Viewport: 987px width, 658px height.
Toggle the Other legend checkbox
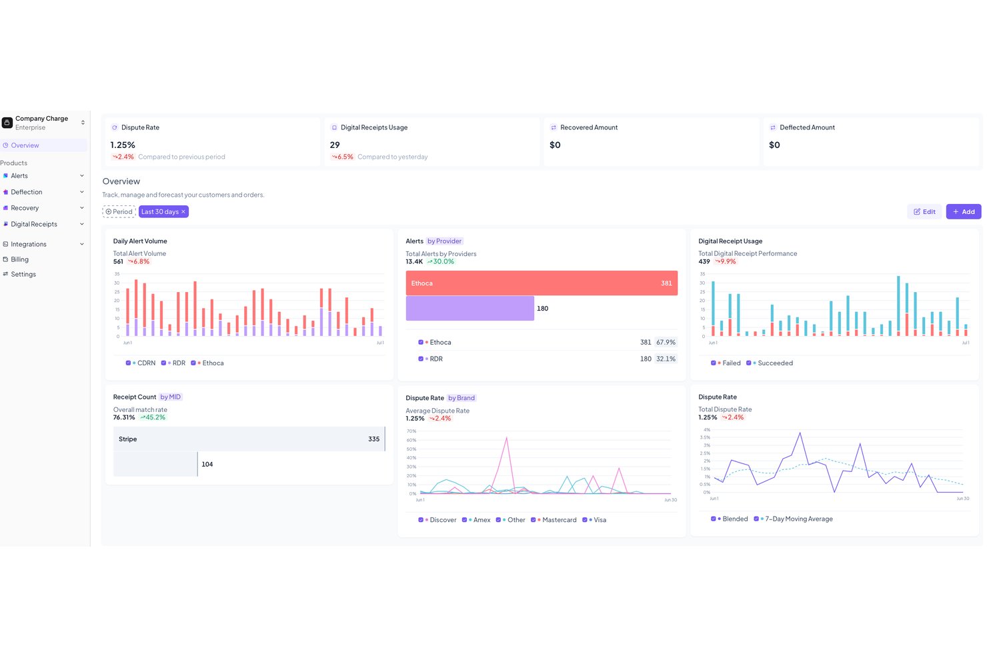(x=498, y=520)
